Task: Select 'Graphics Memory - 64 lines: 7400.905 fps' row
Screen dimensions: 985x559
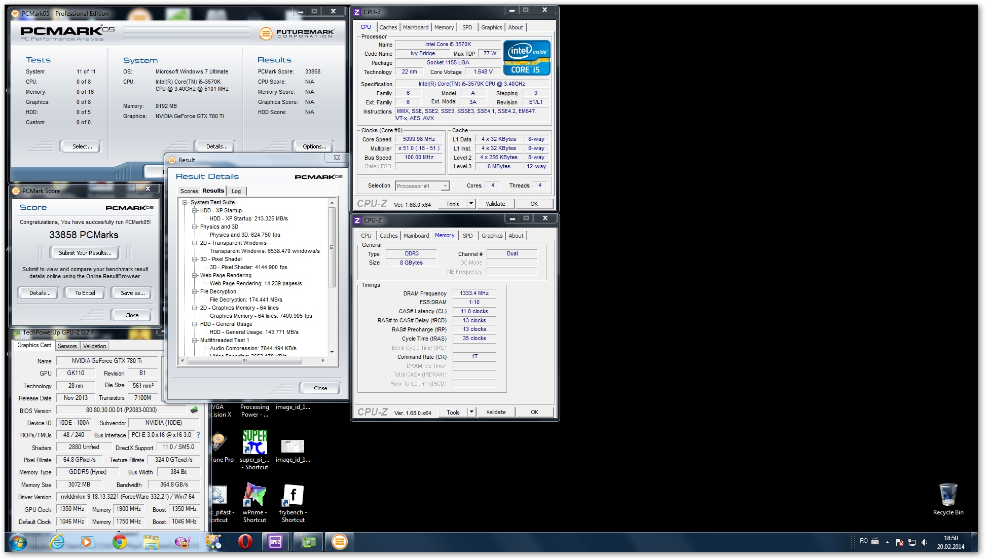Action: 261,316
